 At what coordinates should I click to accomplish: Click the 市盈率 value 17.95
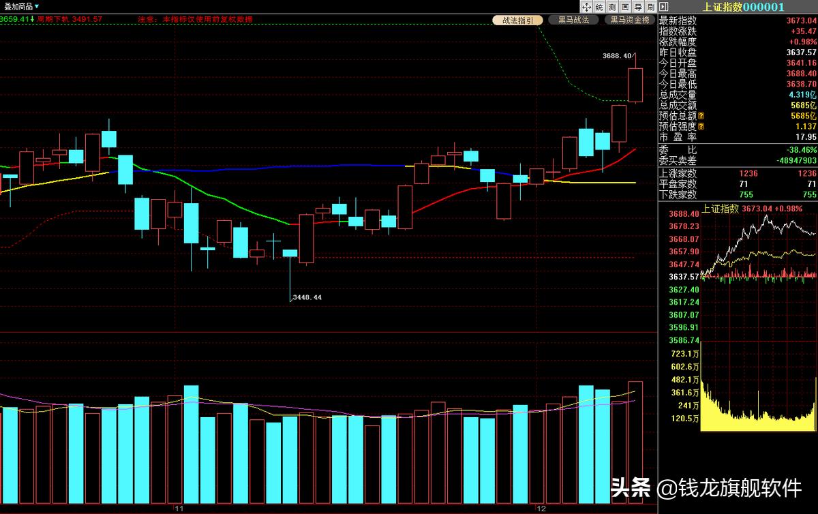(x=806, y=137)
